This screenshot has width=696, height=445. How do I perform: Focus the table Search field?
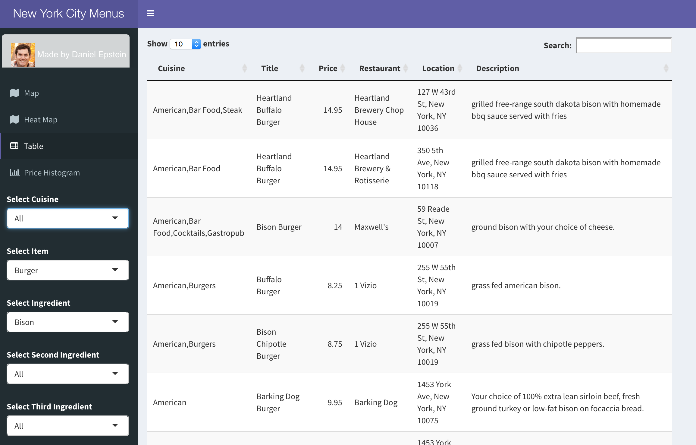tap(623, 45)
